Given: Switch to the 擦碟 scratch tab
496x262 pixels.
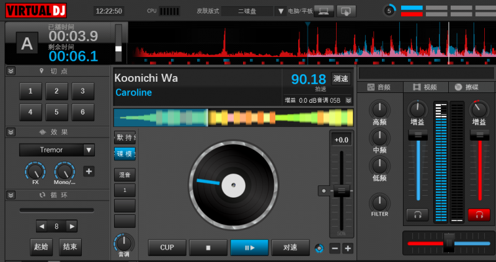Looking at the screenshot, I should (466, 87).
